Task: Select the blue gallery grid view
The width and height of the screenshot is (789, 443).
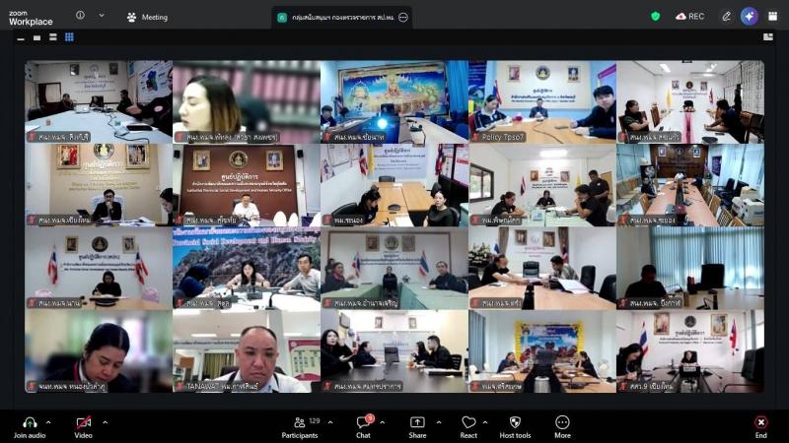Action: click(x=69, y=37)
